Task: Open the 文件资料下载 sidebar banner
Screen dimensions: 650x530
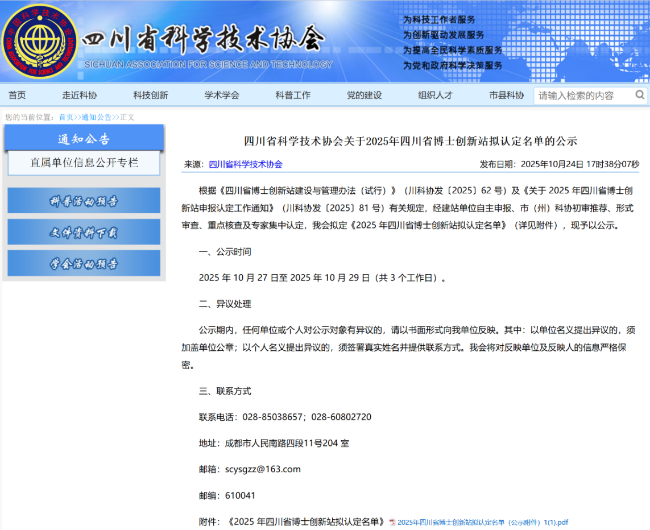Action: click(84, 232)
